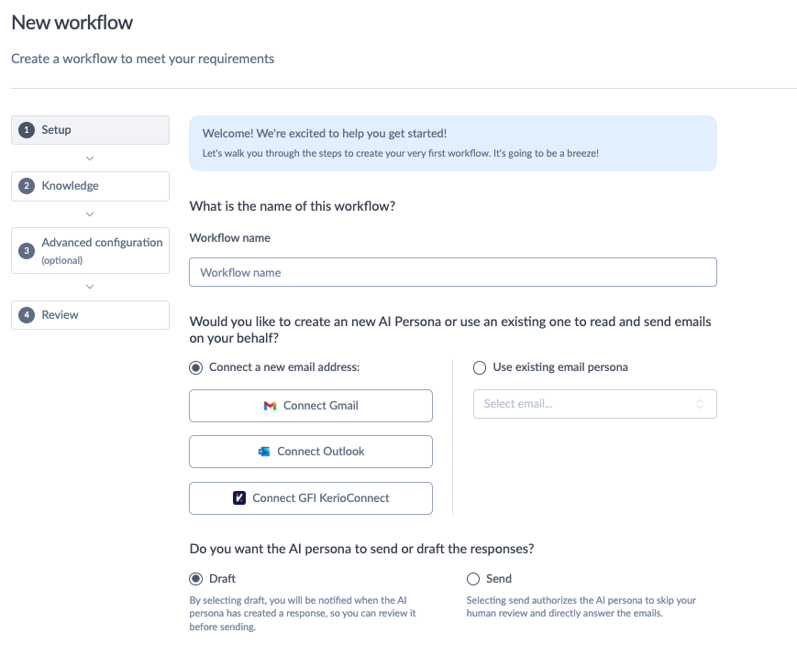Select Connect a new email address radio
797x655 pixels.
tap(195, 367)
